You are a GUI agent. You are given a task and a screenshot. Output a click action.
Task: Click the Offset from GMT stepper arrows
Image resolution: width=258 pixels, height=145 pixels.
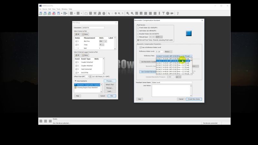pyautogui.click(x=90, y=77)
